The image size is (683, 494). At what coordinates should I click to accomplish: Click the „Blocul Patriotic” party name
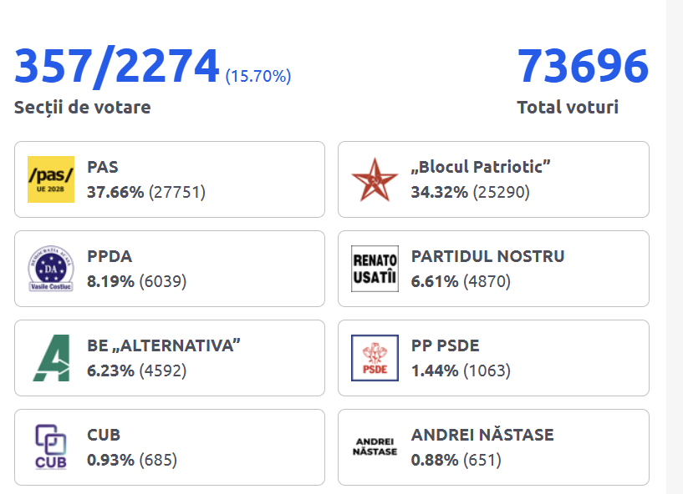coord(481,167)
